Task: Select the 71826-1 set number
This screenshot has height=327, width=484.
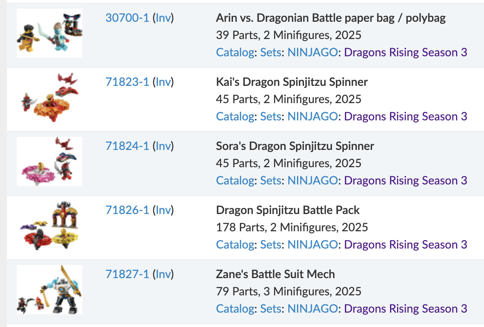Action: coord(127,210)
